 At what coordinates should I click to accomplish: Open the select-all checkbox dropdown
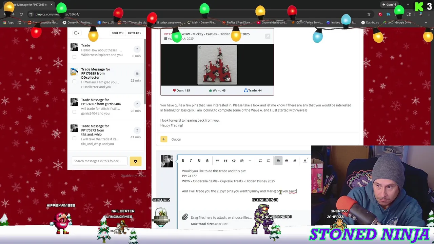[x=77, y=33]
